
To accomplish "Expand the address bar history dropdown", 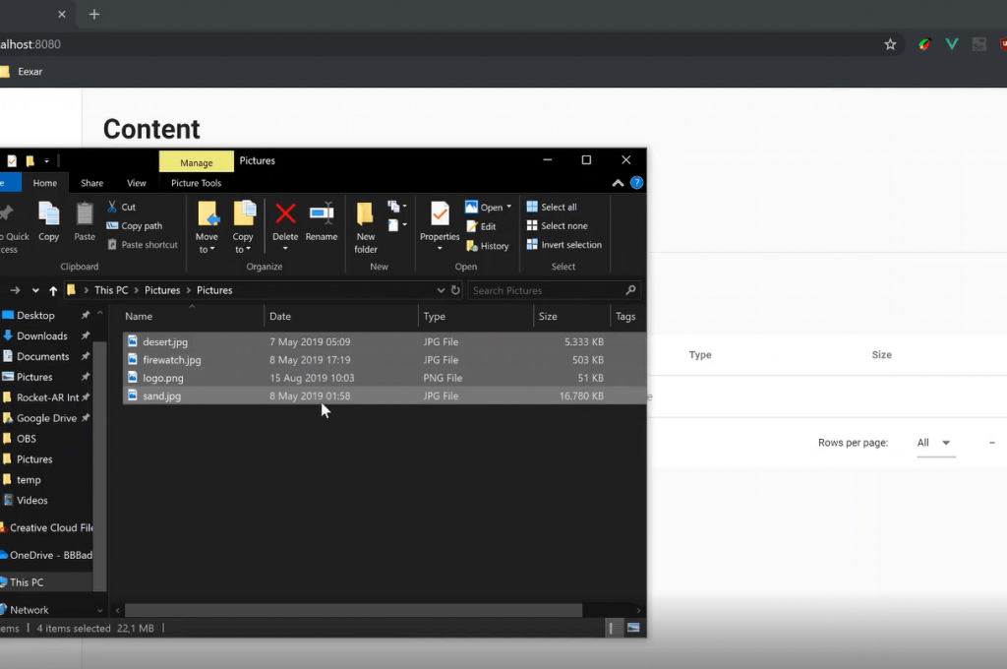I will (441, 290).
